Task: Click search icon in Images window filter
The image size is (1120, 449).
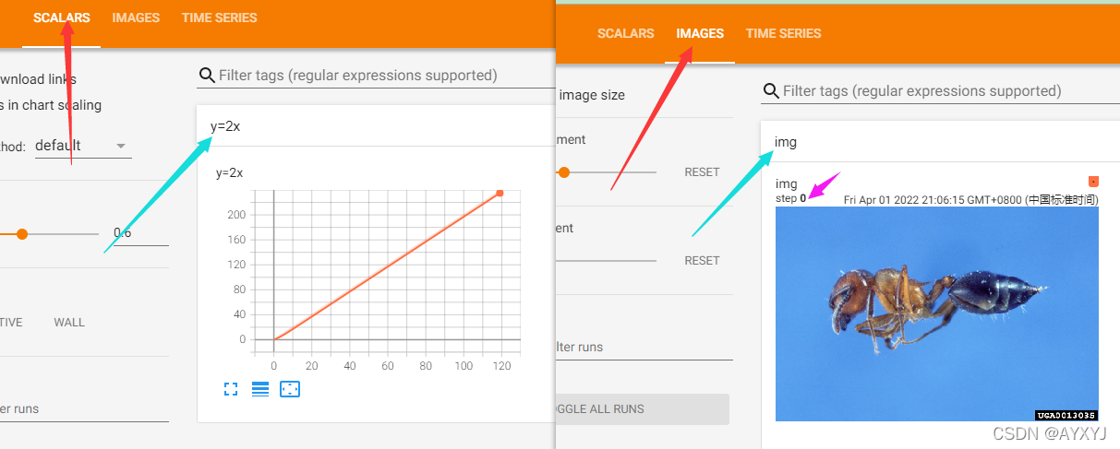Action: (771, 91)
